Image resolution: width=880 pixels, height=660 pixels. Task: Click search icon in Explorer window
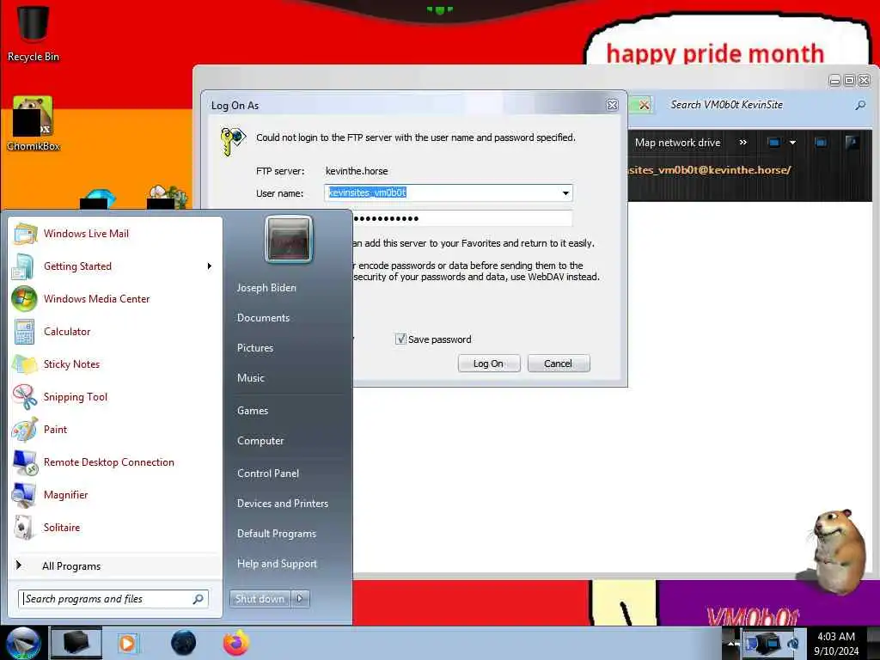(859, 105)
